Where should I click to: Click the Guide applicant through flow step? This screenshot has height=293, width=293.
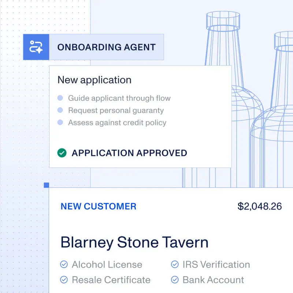click(119, 98)
